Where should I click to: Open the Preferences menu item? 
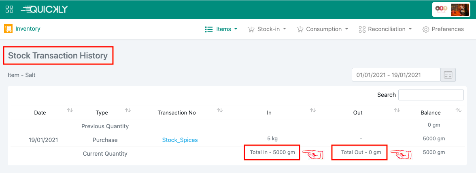(x=443, y=29)
